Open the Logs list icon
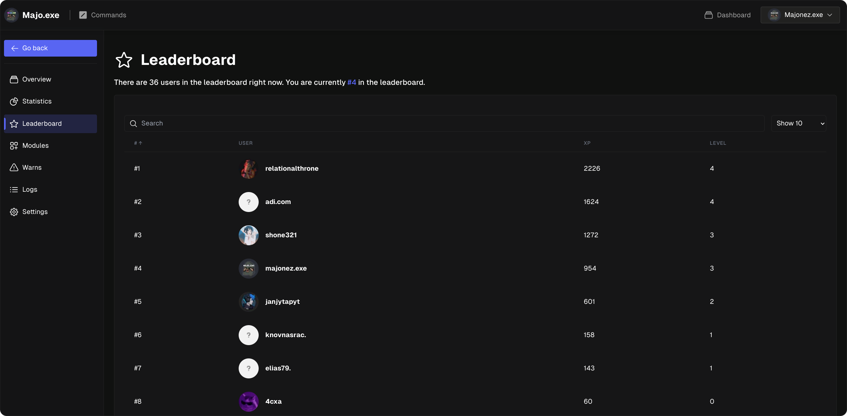 (14, 189)
